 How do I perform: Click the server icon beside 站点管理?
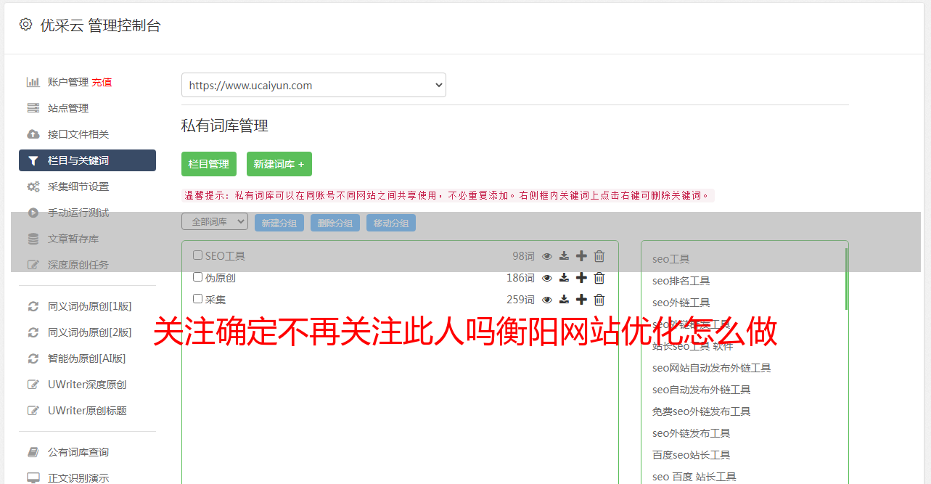pos(33,108)
